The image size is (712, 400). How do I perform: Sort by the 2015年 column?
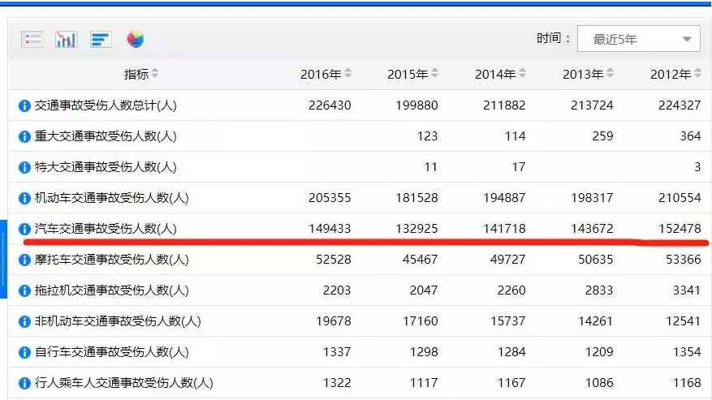[x=434, y=73]
